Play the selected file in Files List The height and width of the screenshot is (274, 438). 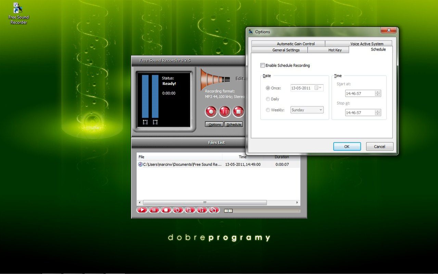click(x=142, y=210)
